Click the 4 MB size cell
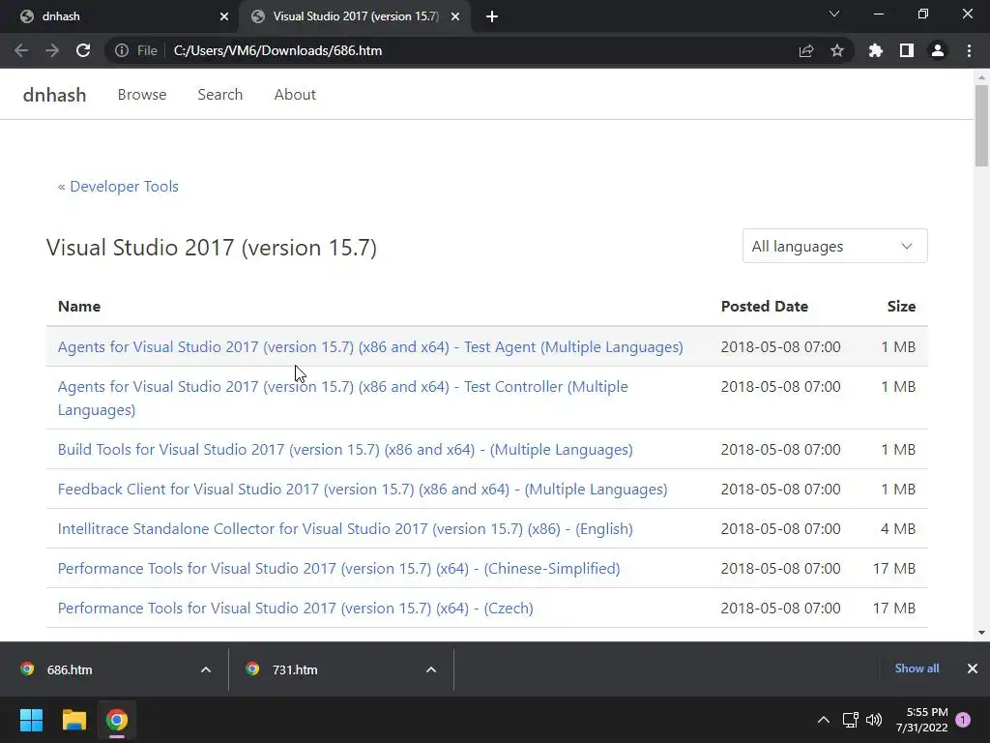Image resolution: width=990 pixels, height=743 pixels. coord(898,529)
